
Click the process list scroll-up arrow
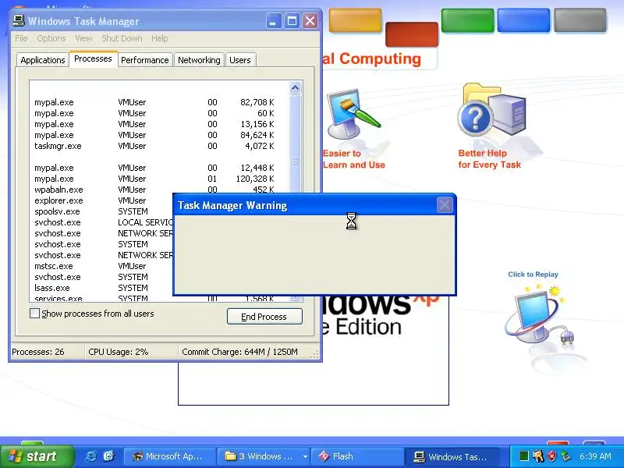[295, 87]
